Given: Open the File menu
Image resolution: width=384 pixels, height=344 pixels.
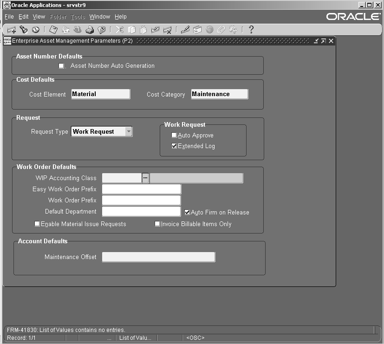Looking at the screenshot, I should pos(9,17).
